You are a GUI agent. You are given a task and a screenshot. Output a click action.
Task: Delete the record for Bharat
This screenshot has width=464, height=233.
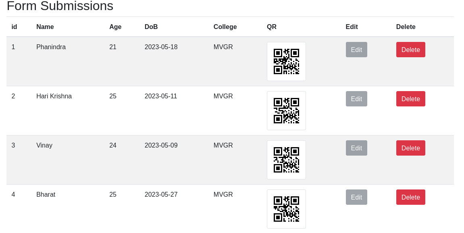coord(410,197)
